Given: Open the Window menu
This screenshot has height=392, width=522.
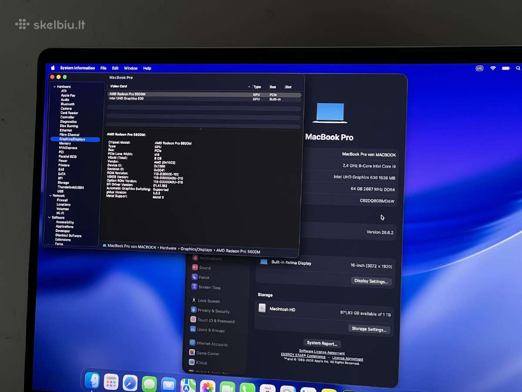Looking at the screenshot, I should tap(131, 68).
